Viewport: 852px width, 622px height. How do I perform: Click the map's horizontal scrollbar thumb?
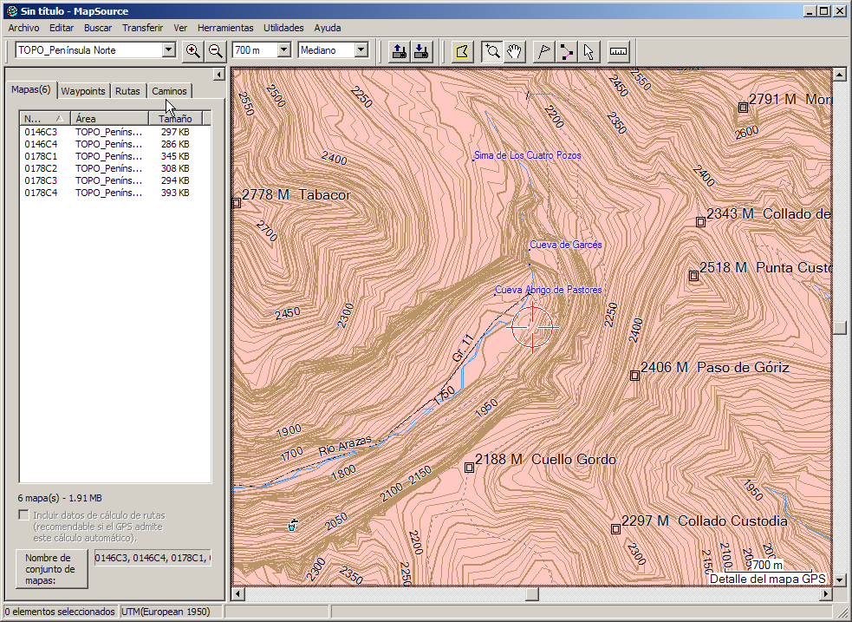tap(532, 593)
